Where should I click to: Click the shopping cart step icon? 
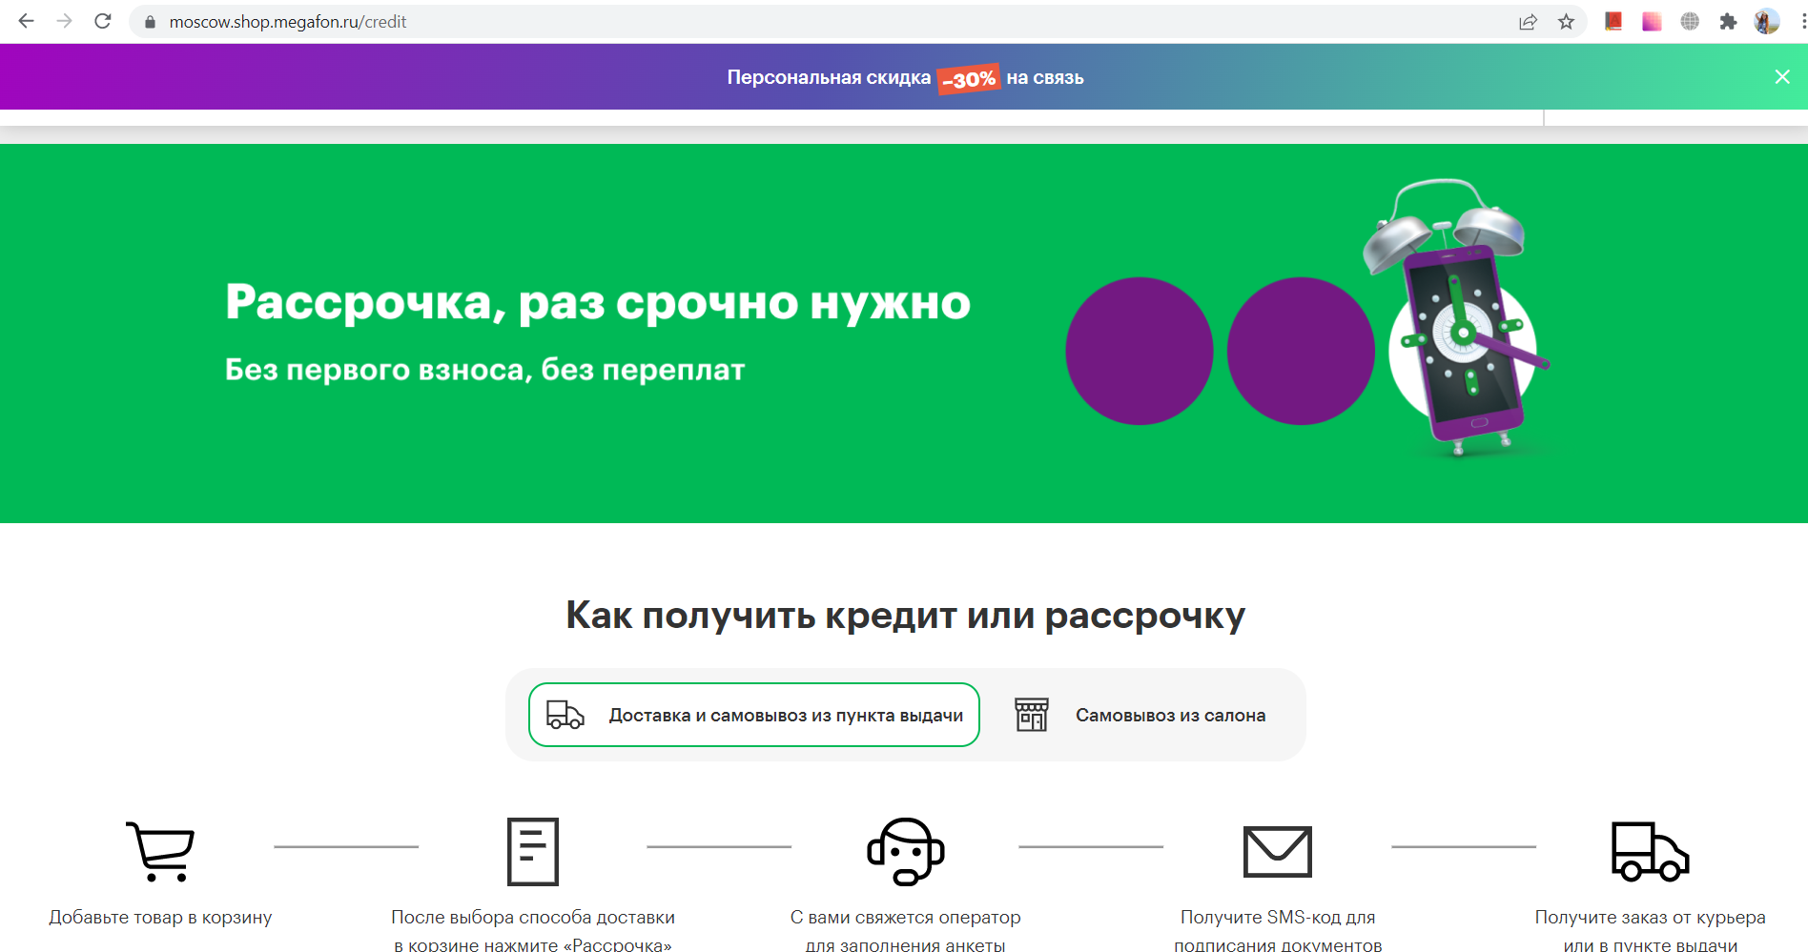click(160, 851)
